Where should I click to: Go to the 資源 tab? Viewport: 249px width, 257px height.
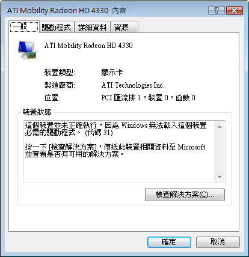pyautogui.click(x=124, y=28)
